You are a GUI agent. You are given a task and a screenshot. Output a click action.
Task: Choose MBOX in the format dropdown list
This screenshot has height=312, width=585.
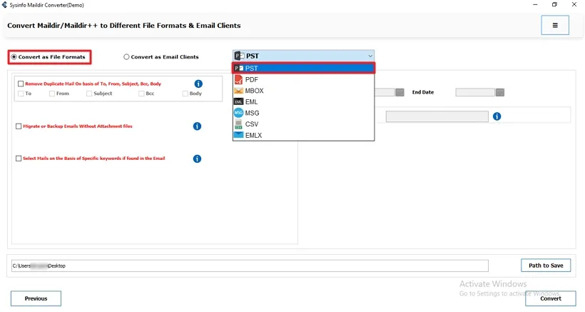(x=254, y=91)
